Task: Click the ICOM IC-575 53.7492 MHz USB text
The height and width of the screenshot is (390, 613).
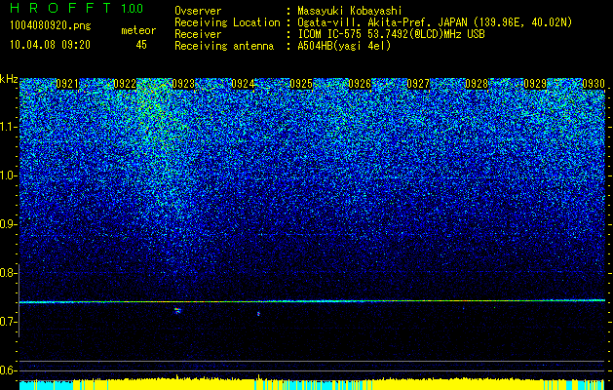Action: tap(392, 34)
